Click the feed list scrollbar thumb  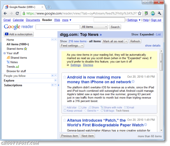pyautogui.click(x=161, y=62)
